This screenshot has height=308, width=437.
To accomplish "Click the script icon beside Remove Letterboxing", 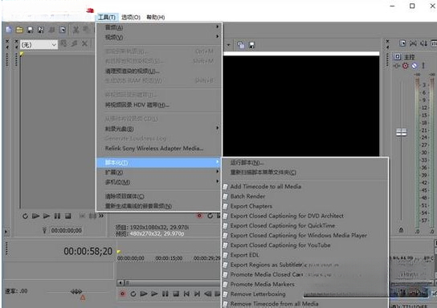I will click(x=226, y=294).
